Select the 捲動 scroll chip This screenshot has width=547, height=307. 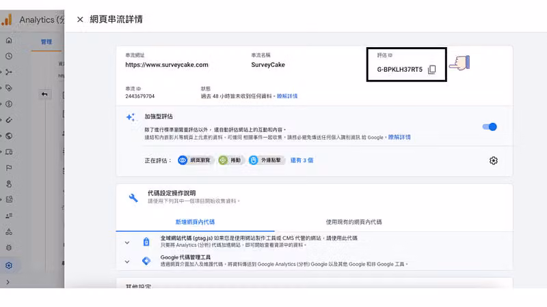point(230,160)
